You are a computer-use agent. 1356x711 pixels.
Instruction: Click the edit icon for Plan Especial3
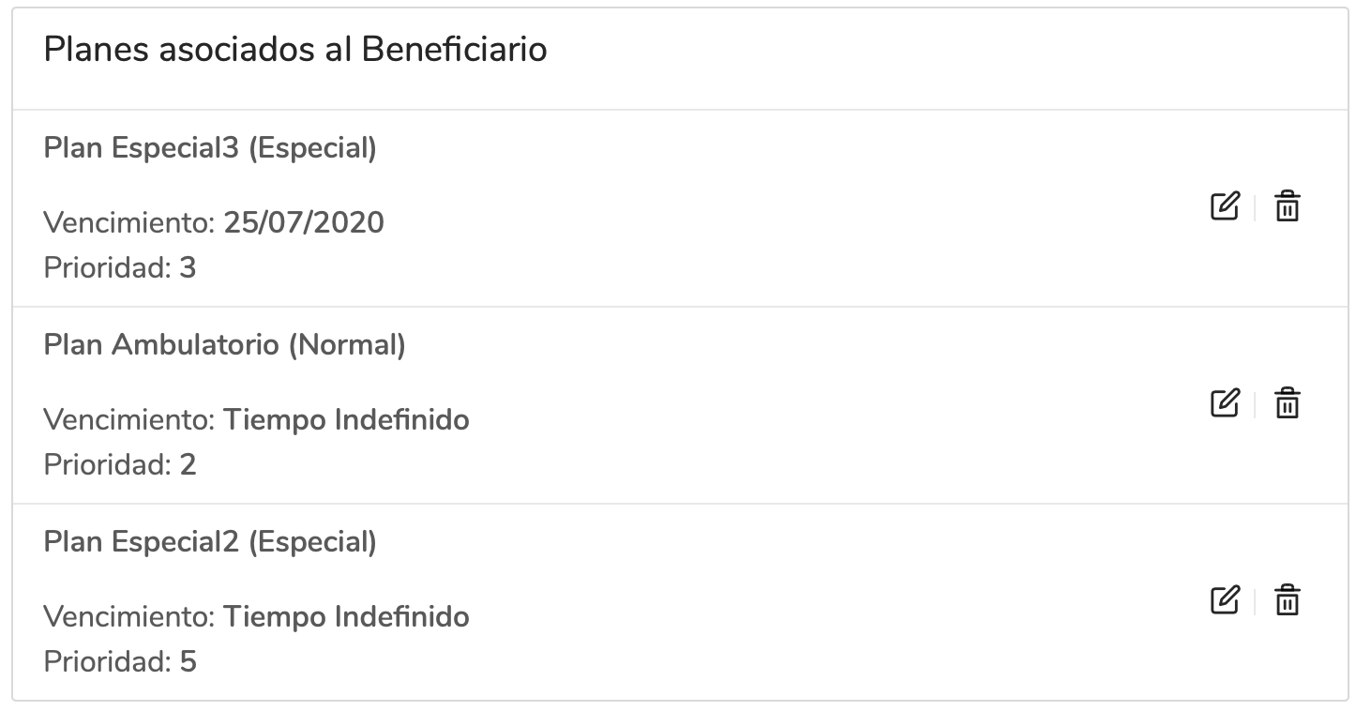(1225, 207)
